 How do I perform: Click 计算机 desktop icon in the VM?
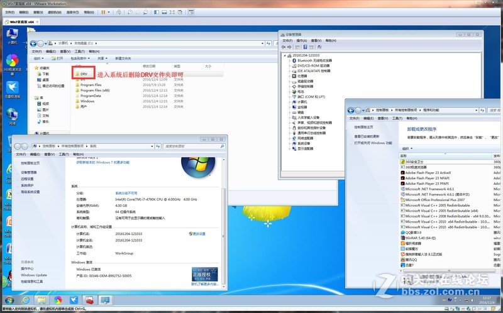(x=12, y=36)
